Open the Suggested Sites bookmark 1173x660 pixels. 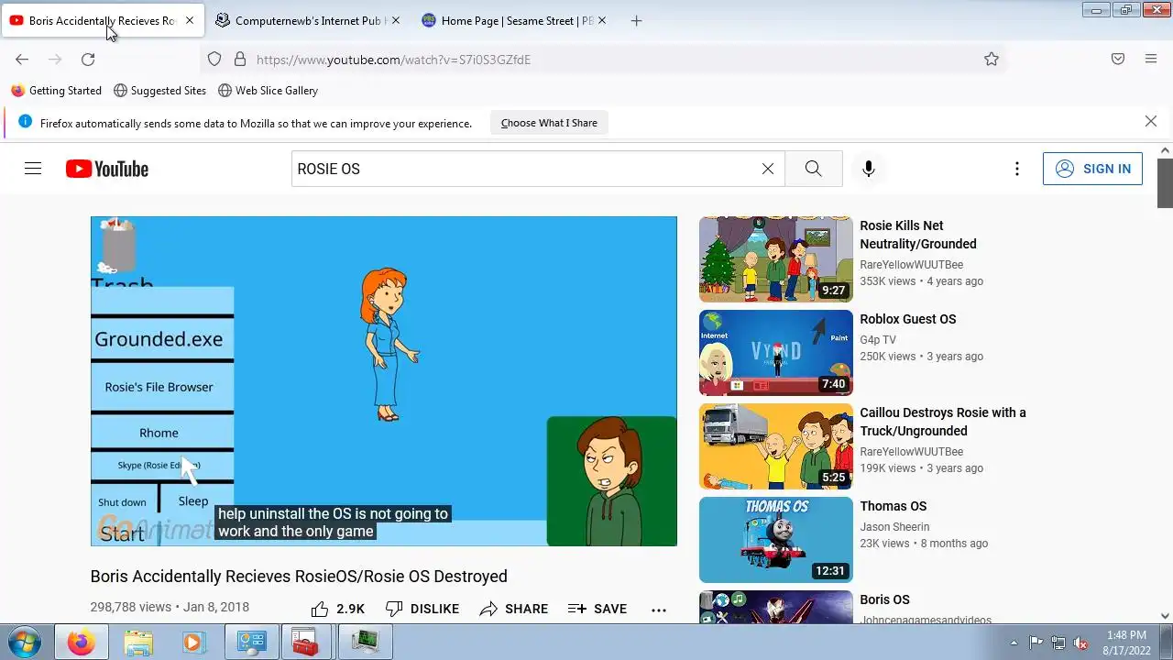click(159, 91)
